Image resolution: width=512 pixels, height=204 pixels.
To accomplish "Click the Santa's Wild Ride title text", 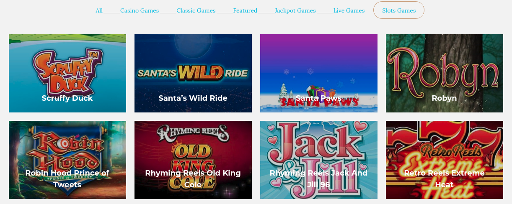I will click(x=193, y=98).
